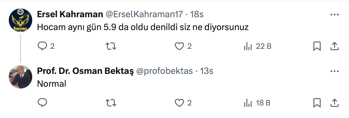Open the 18s timestamp of Ersel's tweet

click(x=197, y=14)
